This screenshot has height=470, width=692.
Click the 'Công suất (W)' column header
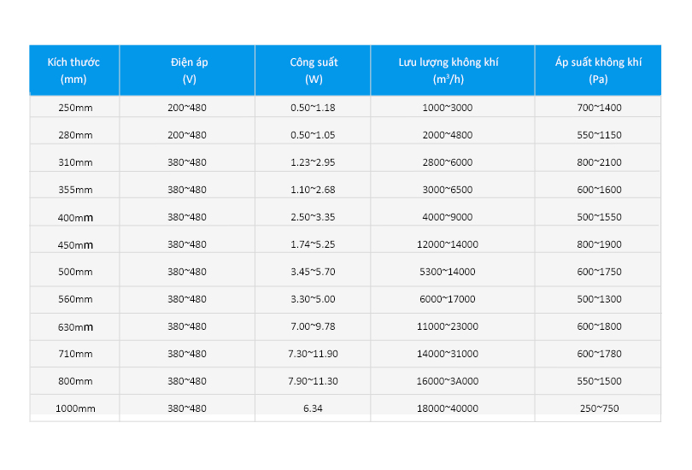tap(313, 70)
